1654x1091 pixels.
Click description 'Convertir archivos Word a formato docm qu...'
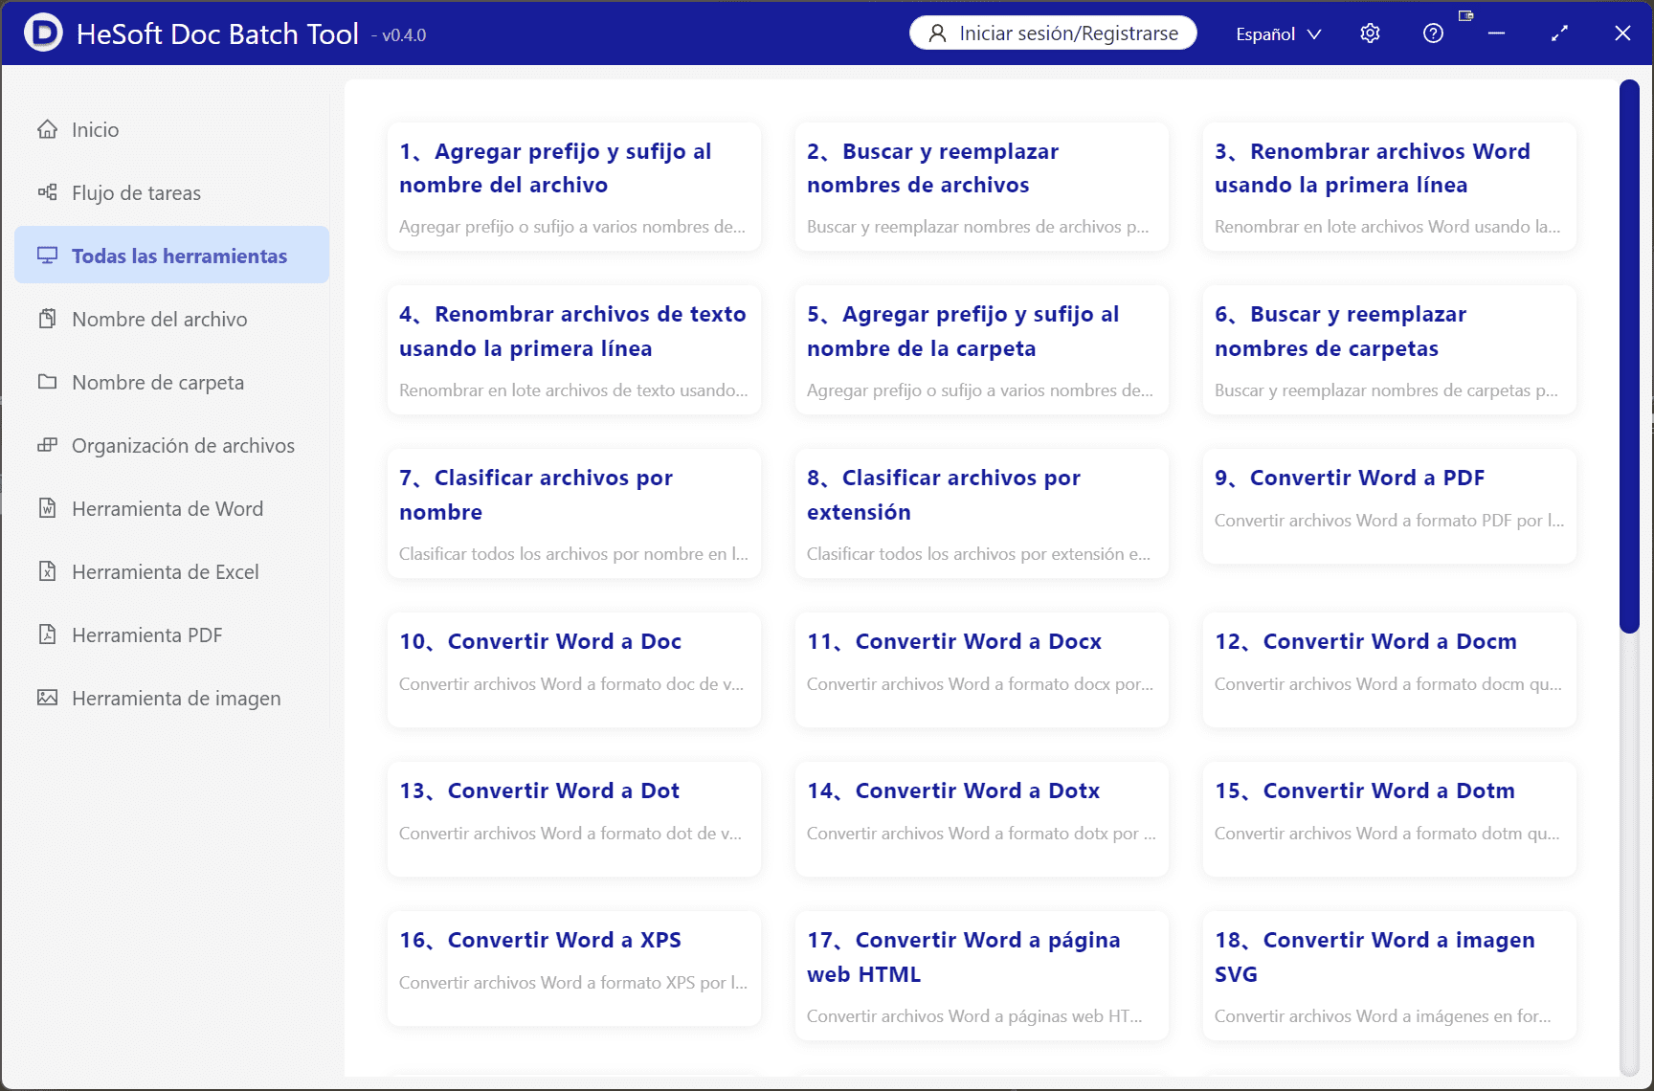click(x=1388, y=684)
